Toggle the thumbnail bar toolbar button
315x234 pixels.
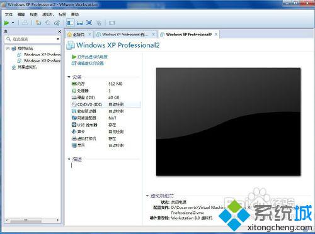tap(79, 23)
